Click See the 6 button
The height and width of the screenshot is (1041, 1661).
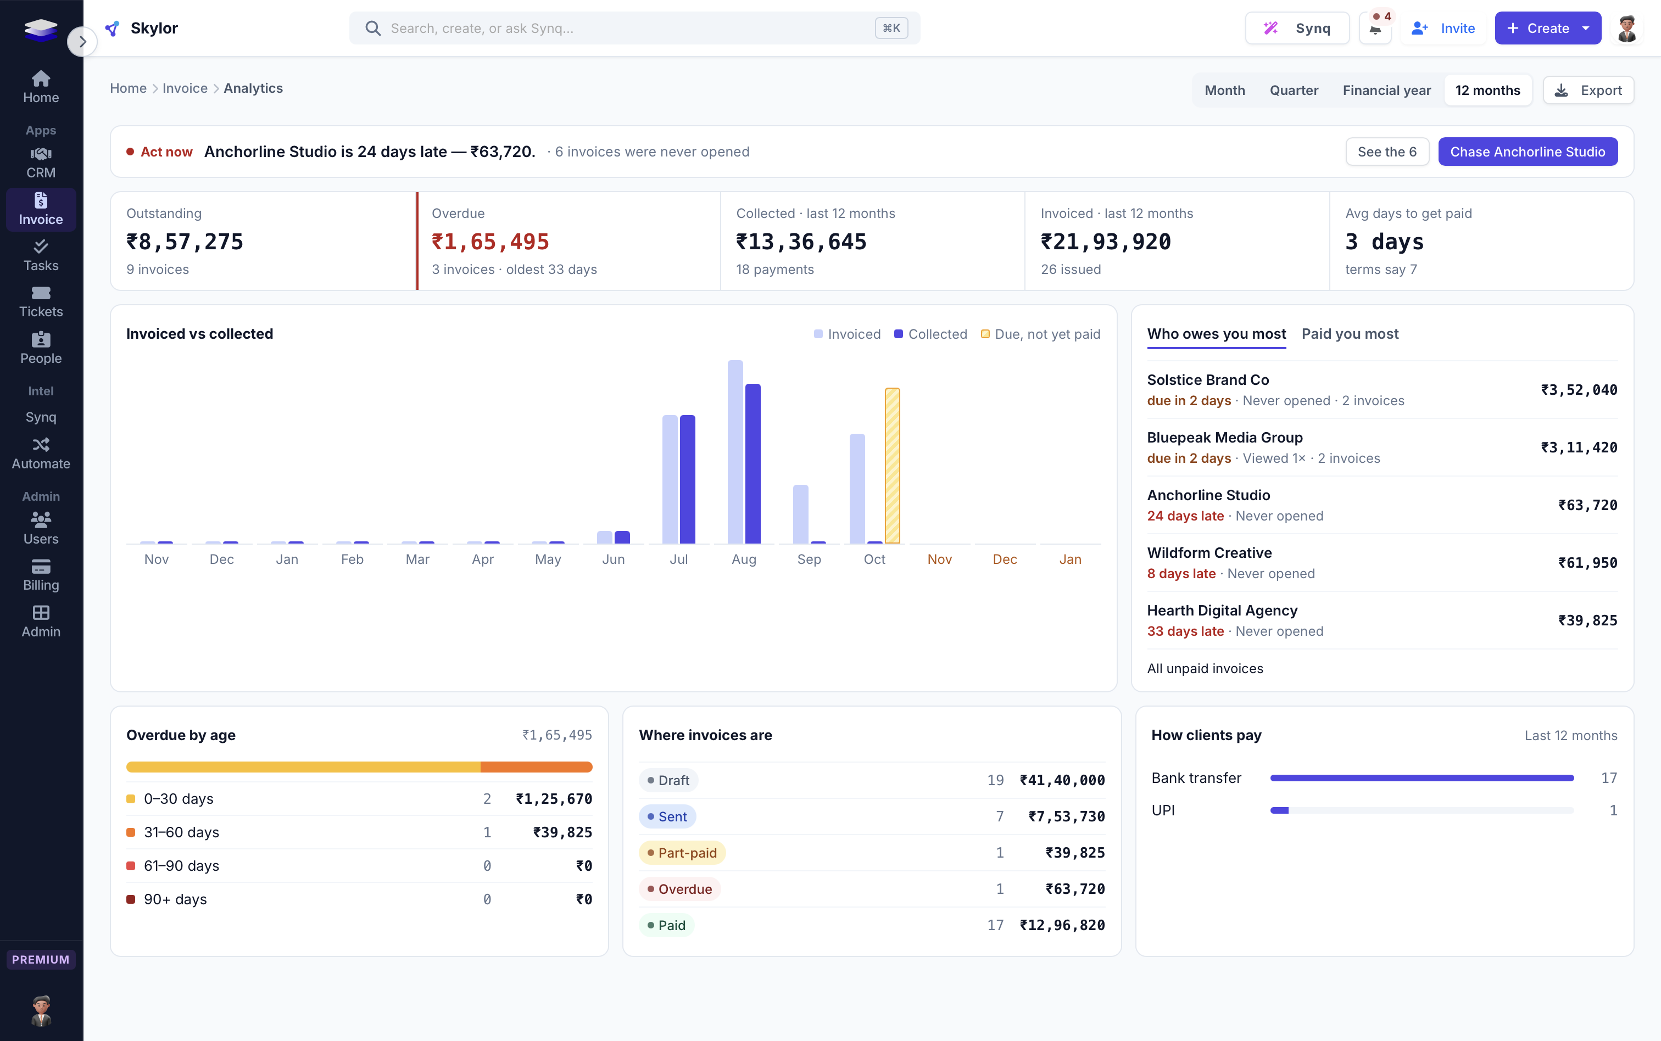(1387, 152)
